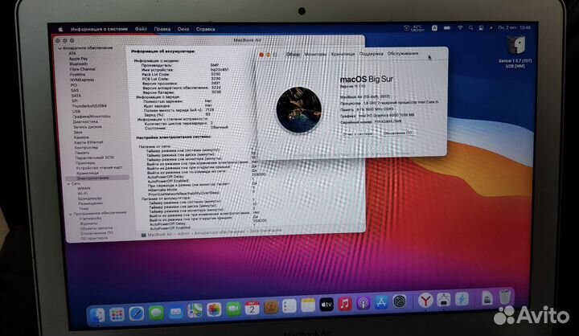Click the Обновление ПО button
The height and width of the screenshot is (336, 579).
point(398,133)
